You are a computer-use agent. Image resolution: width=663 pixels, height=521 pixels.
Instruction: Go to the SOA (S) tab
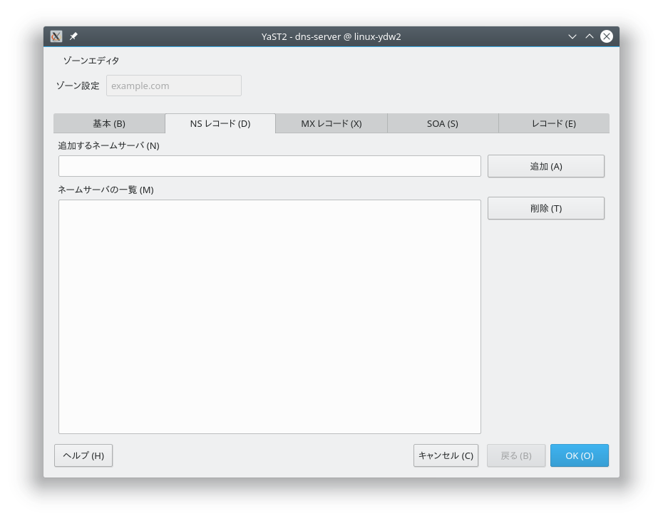pyautogui.click(x=443, y=123)
